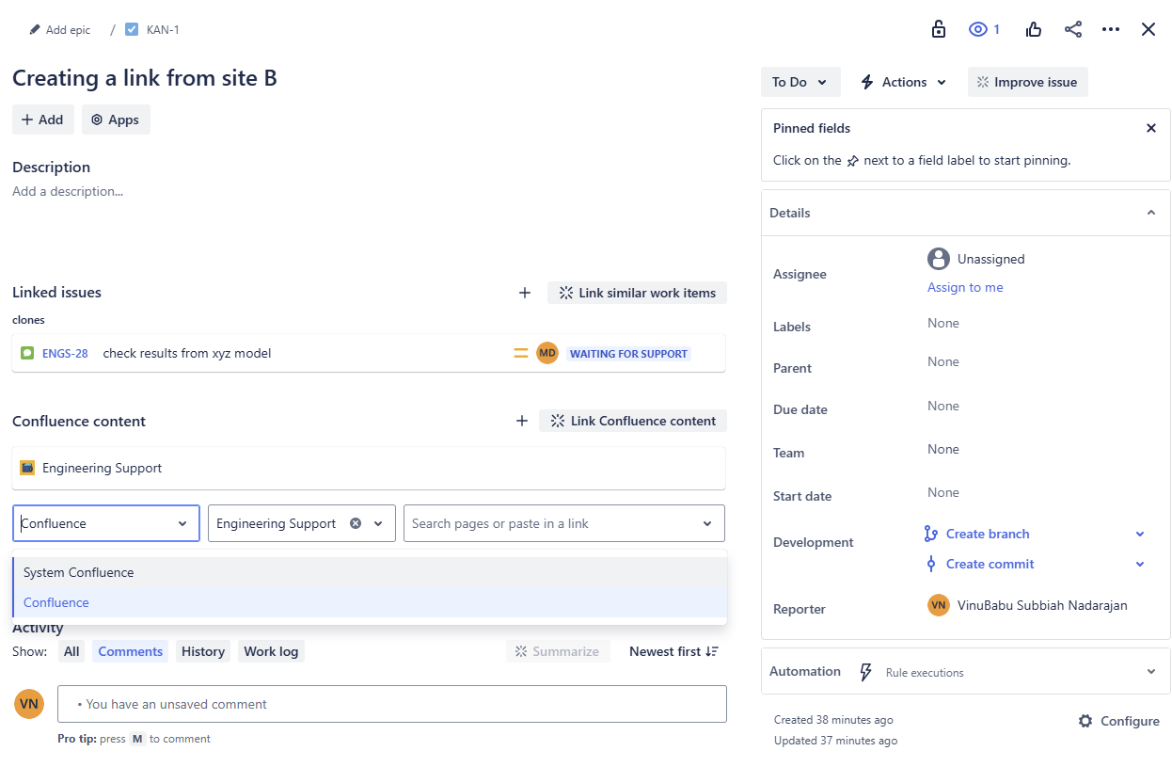The image size is (1172, 783).
Task: Add a linked issue with plus icon
Action: [525, 293]
